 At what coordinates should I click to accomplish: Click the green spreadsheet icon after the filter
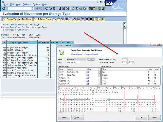(67, 19)
